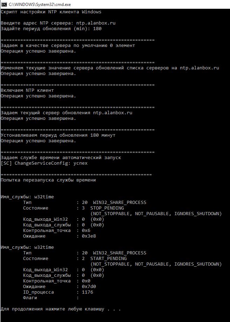
Task: Click "Задаем службе времени автоматический запуск" line
Action: coord(61,158)
